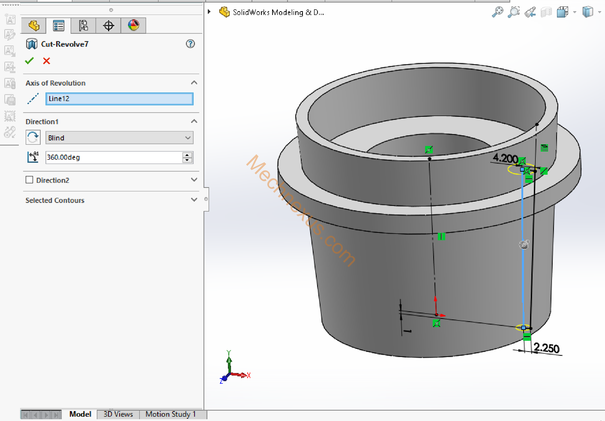Screen dimensions: 605x421
Task: Switch to the 3D Views tab
Action: pos(118,414)
